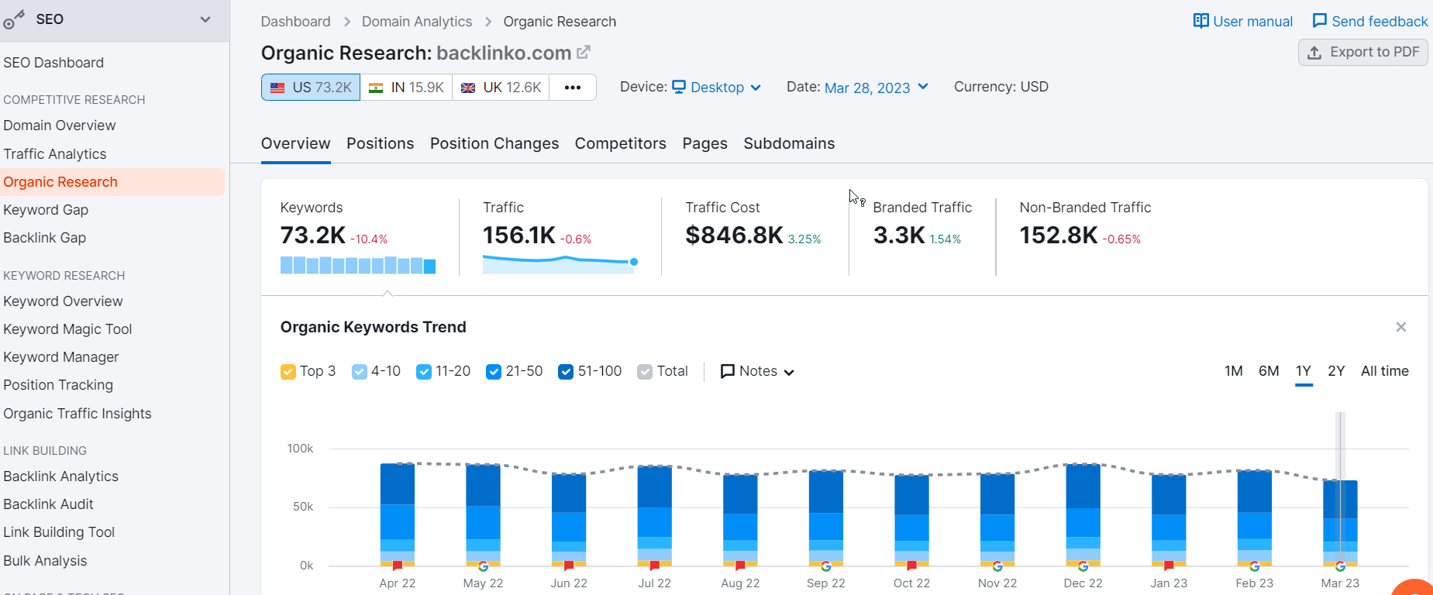
Task: Click the Google update icon on Nov 22
Action: [x=997, y=566]
